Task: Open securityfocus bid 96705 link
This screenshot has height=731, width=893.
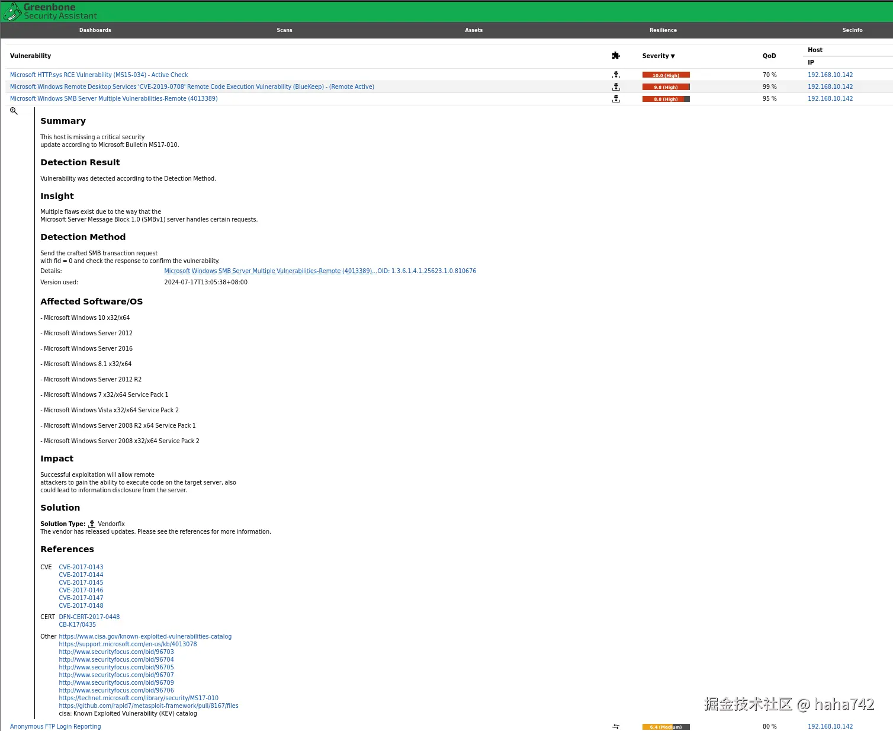Action: [117, 667]
